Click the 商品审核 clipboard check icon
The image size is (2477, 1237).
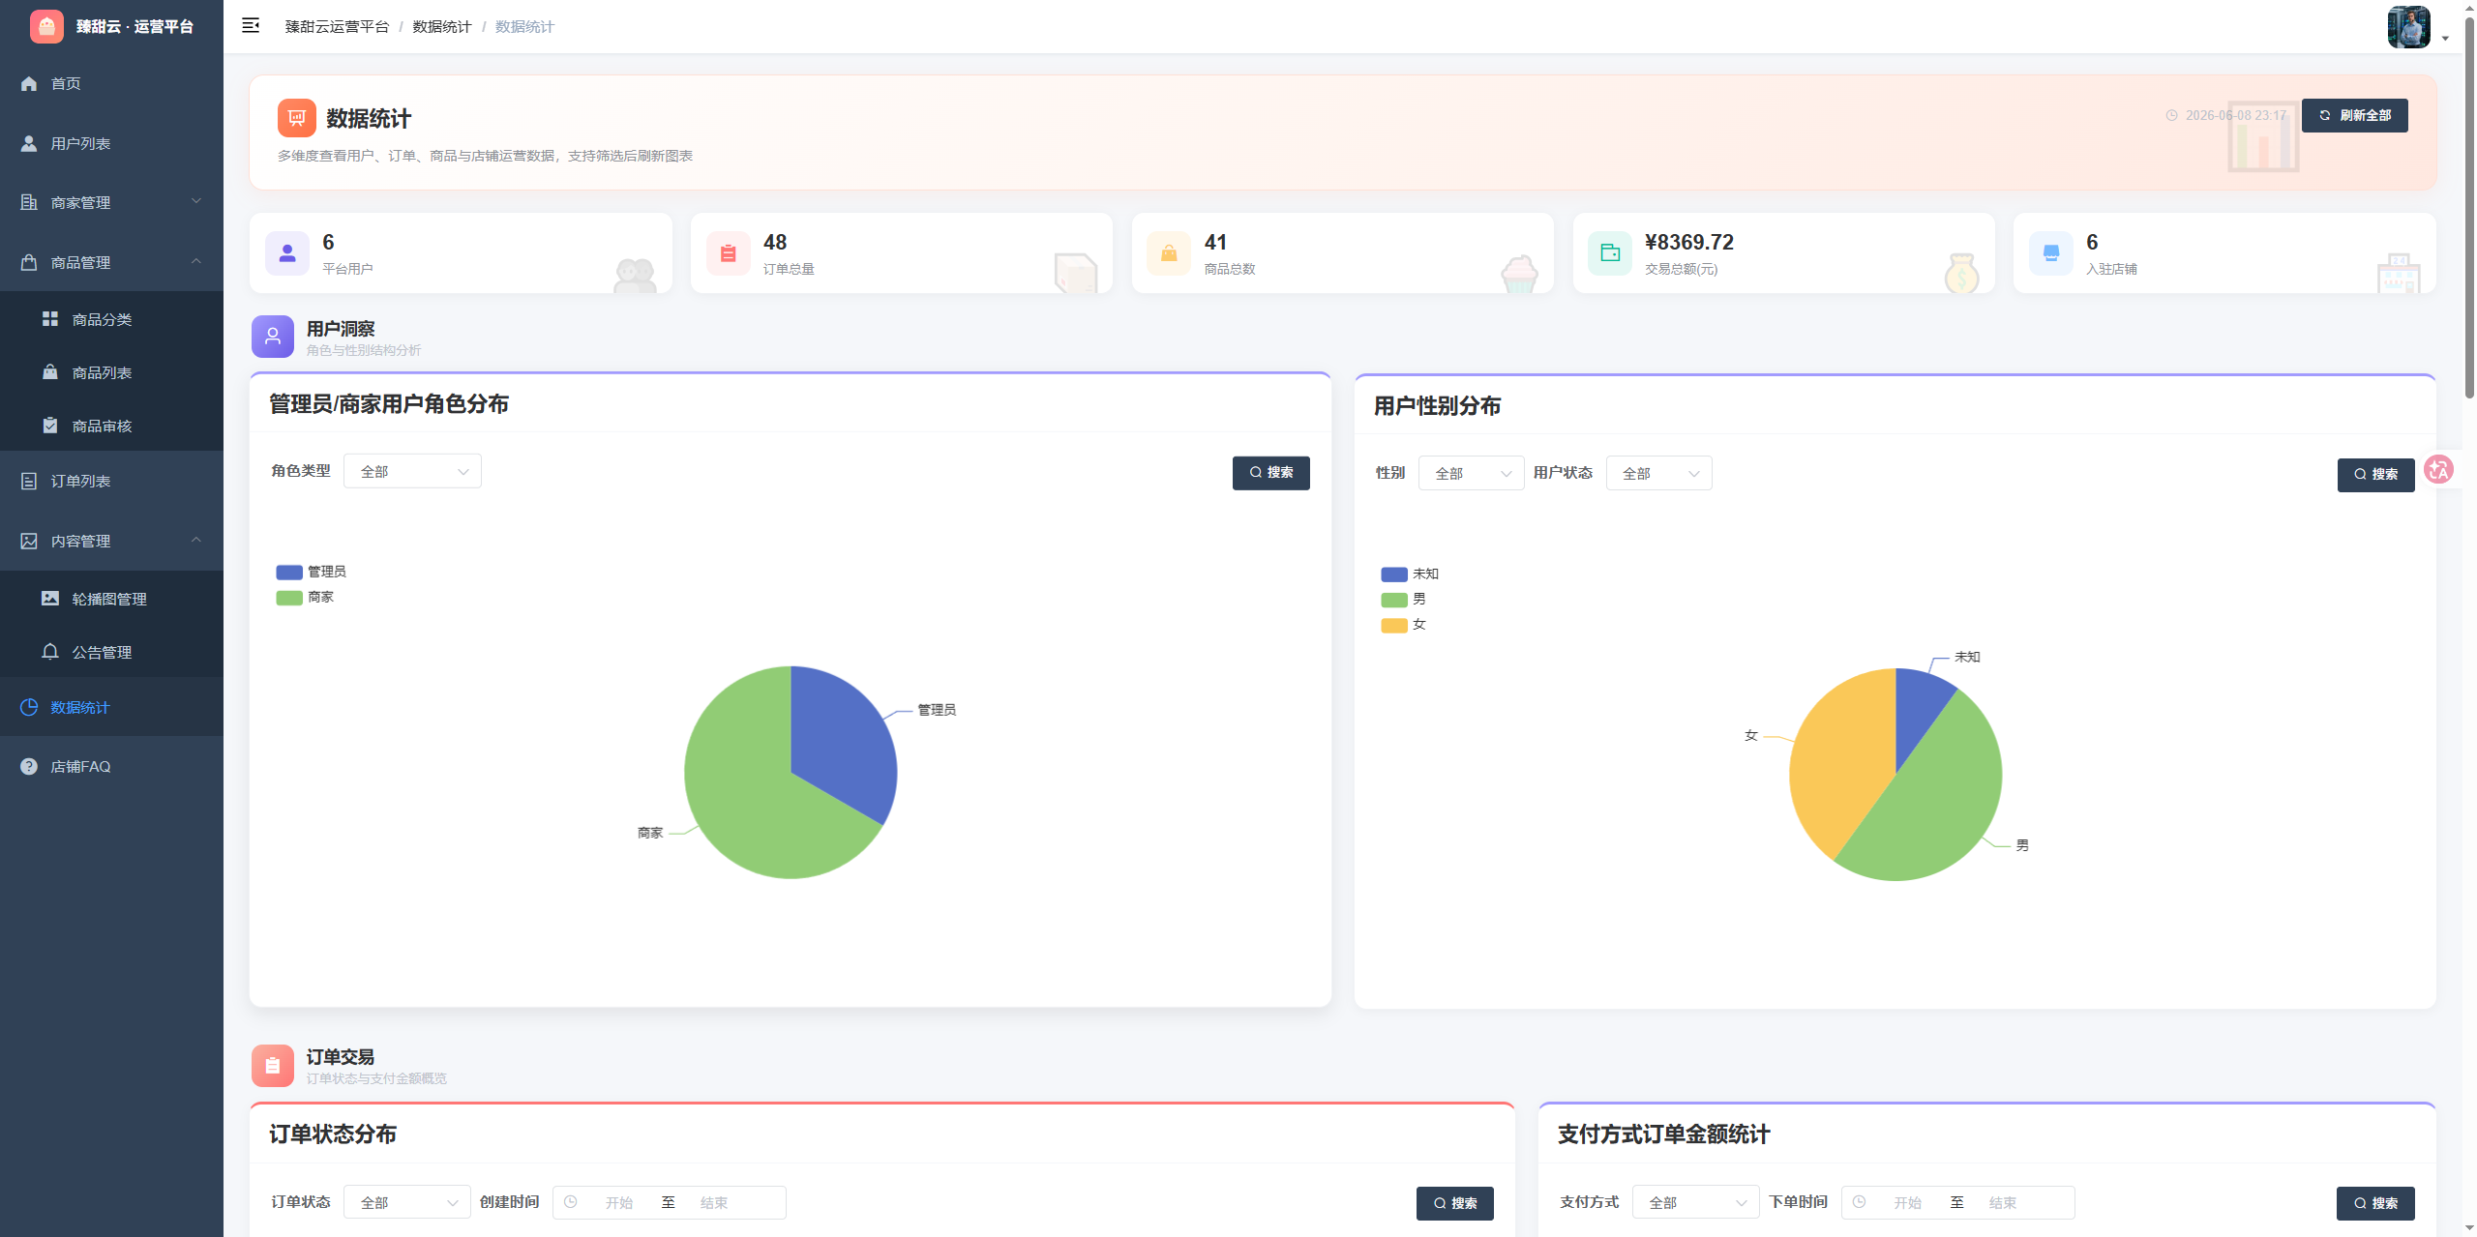click(50, 426)
